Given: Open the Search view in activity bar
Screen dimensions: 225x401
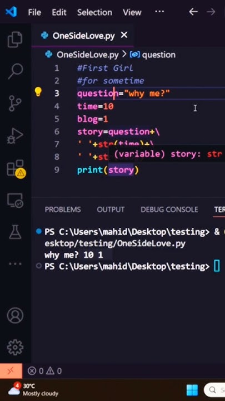Looking at the screenshot, I should [16, 71].
